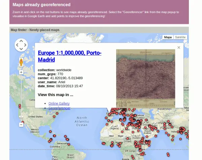202x160 pixels.
Task: Click the date_time value '08/10/2013 15:47'
Action: pyautogui.click(x=69, y=86)
